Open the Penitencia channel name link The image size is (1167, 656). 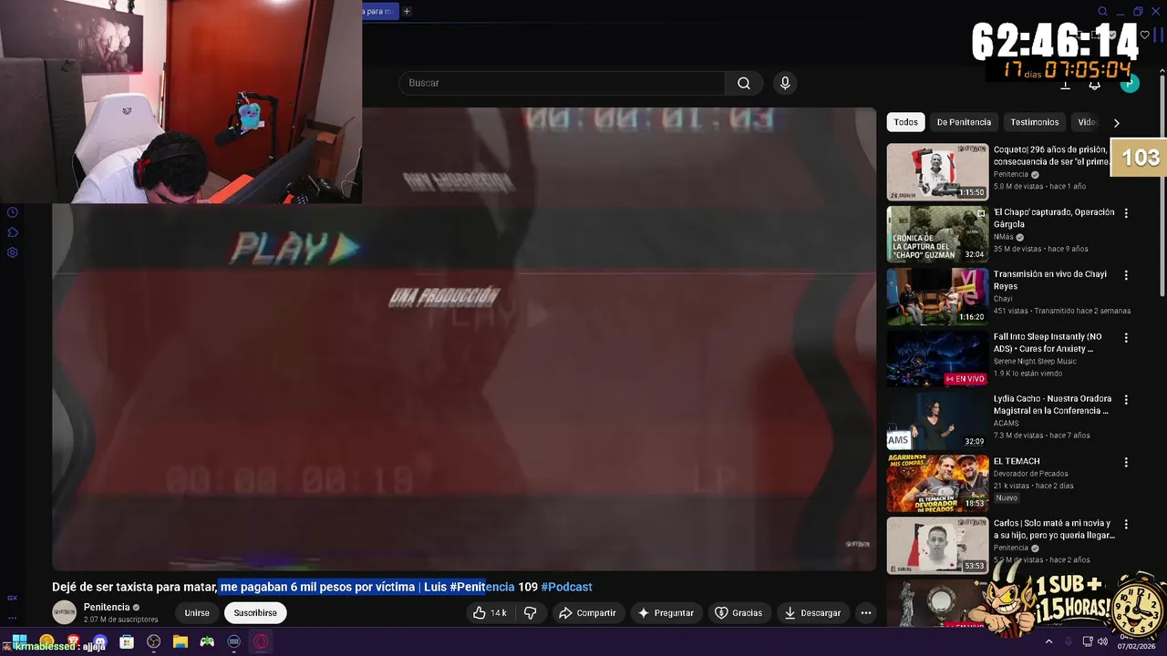tap(107, 607)
